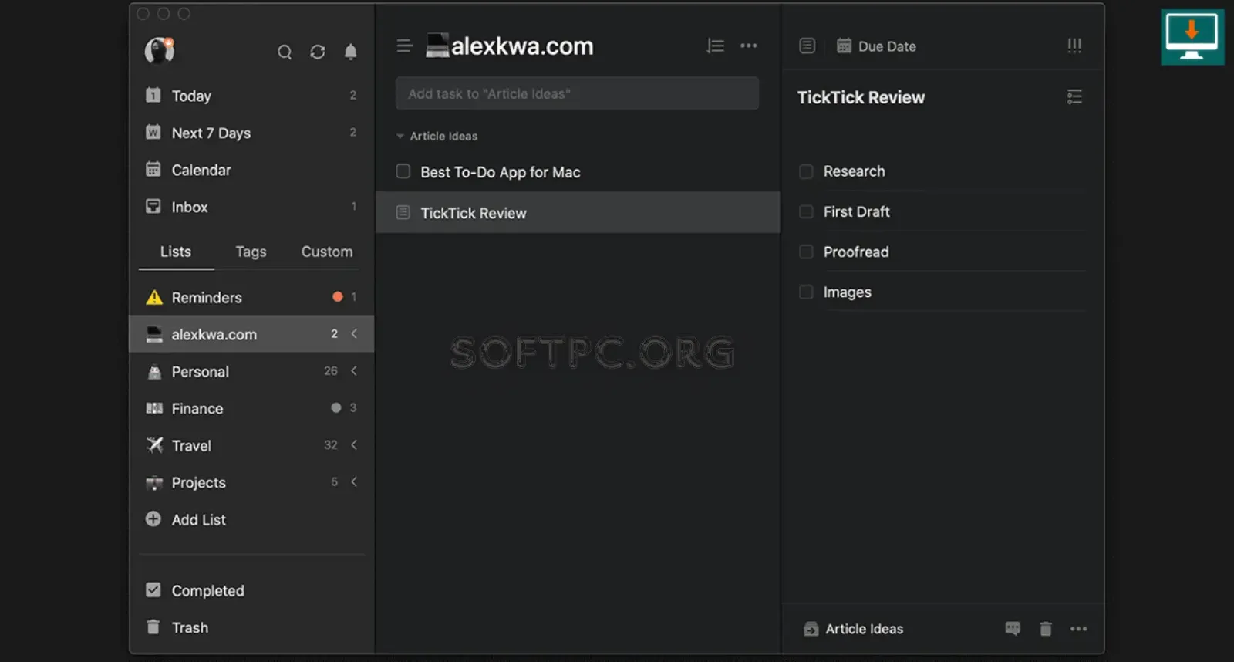Open notifications bell
1234x662 pixels.
(x=351, y=52)
